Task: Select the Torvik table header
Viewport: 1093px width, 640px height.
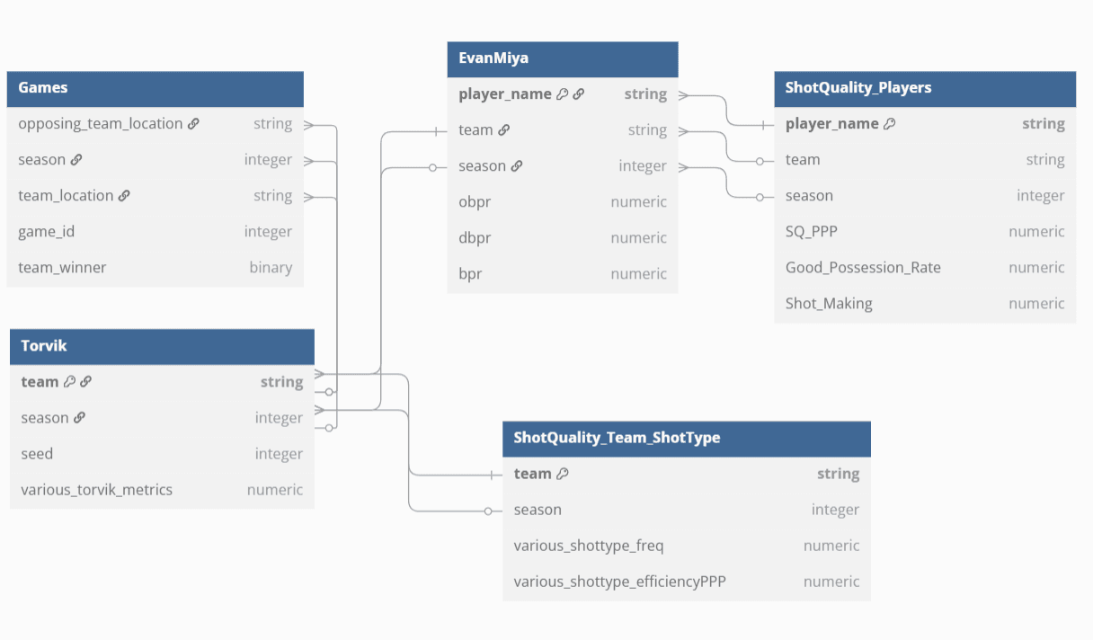Action: coord(162,346)
